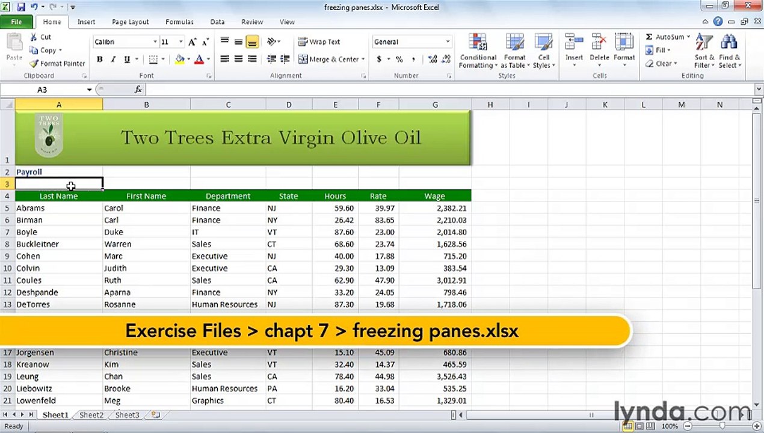Select column C header
This screenshot has width=764, height=433.
(x=228, y=105)
